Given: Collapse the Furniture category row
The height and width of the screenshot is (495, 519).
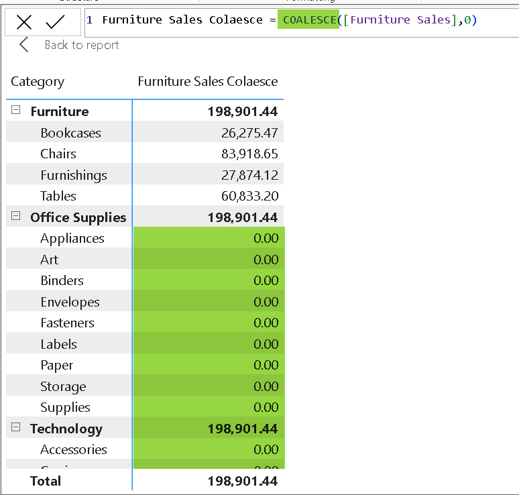Looking at the screenshot, I should (x=16, y=111).
